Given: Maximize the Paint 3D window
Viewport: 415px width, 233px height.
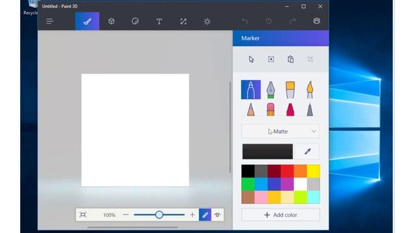Looking at the screenshot, I should point(303,6).
